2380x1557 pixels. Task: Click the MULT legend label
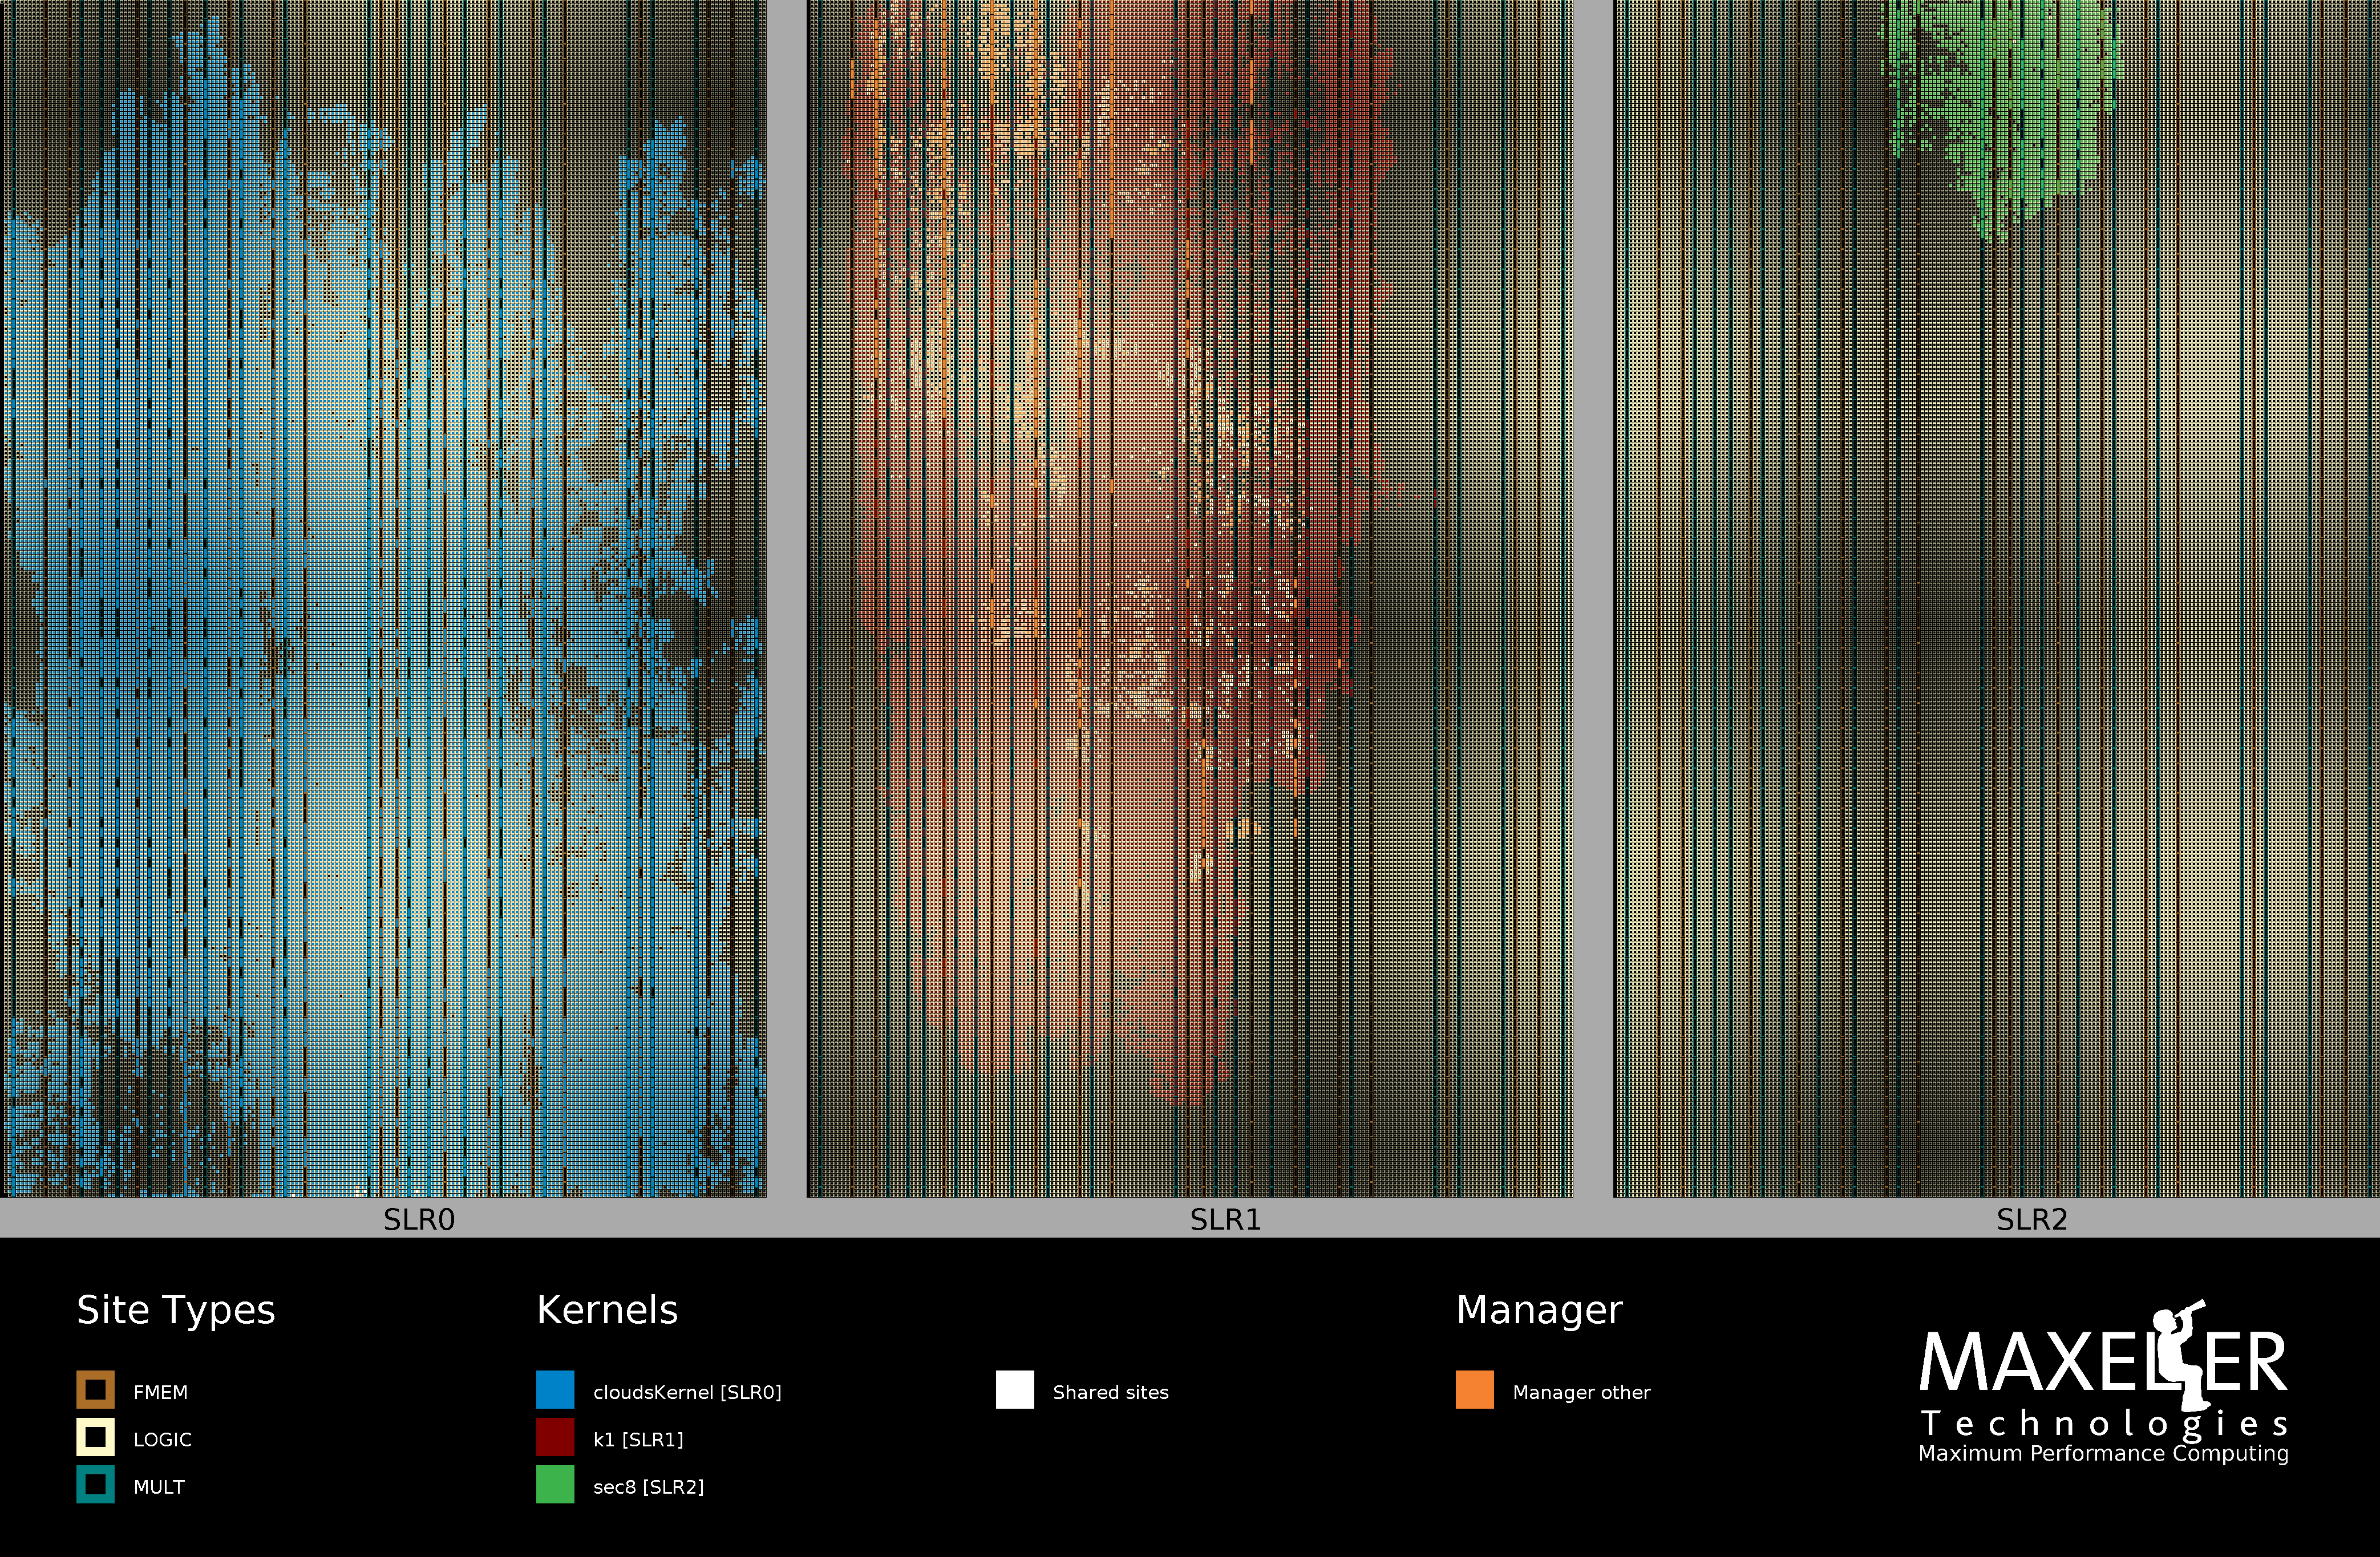[159, 1487]
